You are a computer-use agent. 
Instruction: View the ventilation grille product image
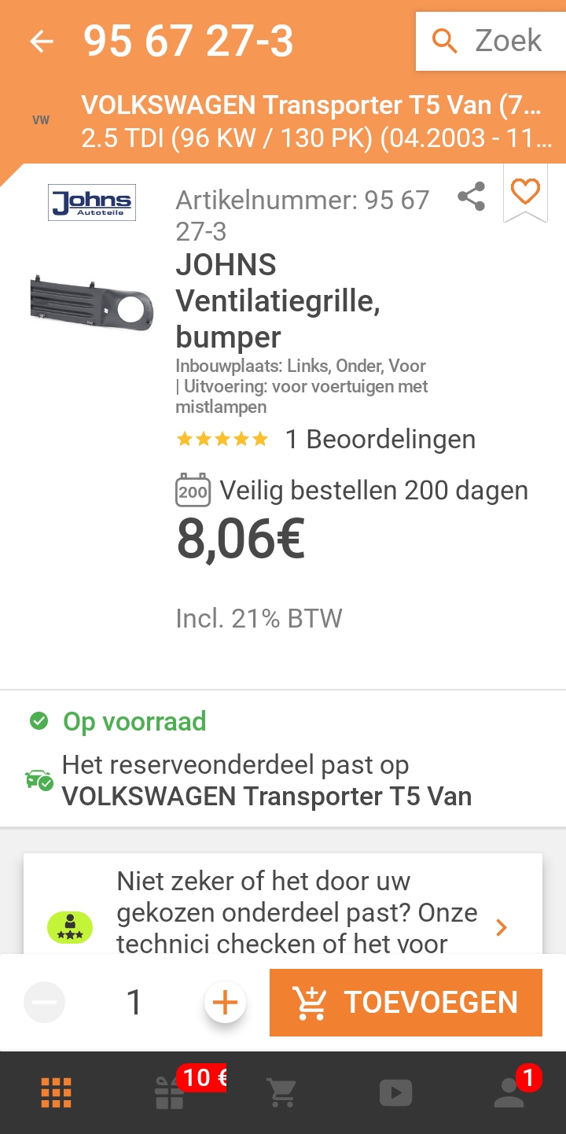coord(92,304)
